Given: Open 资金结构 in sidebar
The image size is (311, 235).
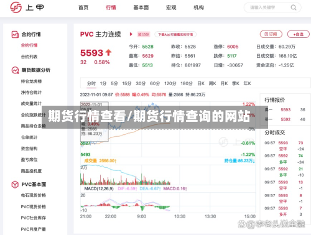Looking at the screenshot, I should 29,149.
